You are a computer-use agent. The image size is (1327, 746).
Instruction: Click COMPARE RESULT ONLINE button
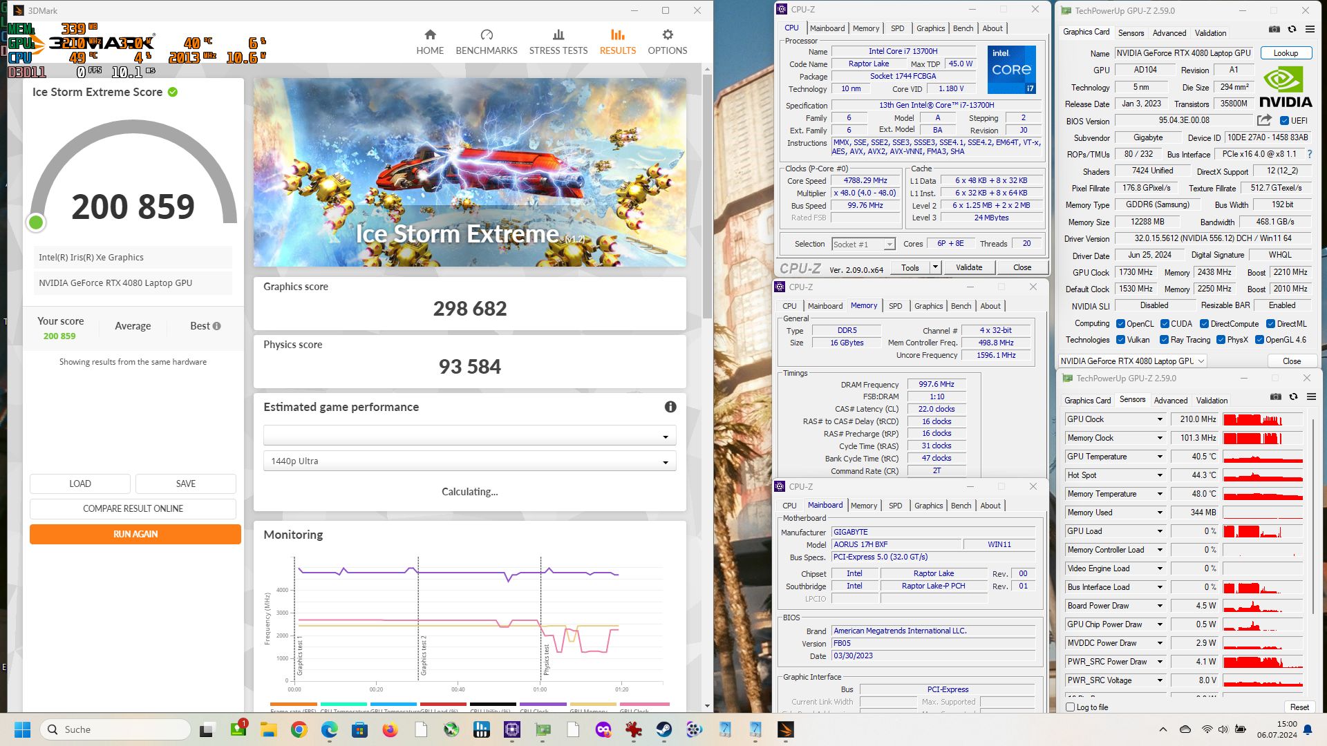coord(133,508)
